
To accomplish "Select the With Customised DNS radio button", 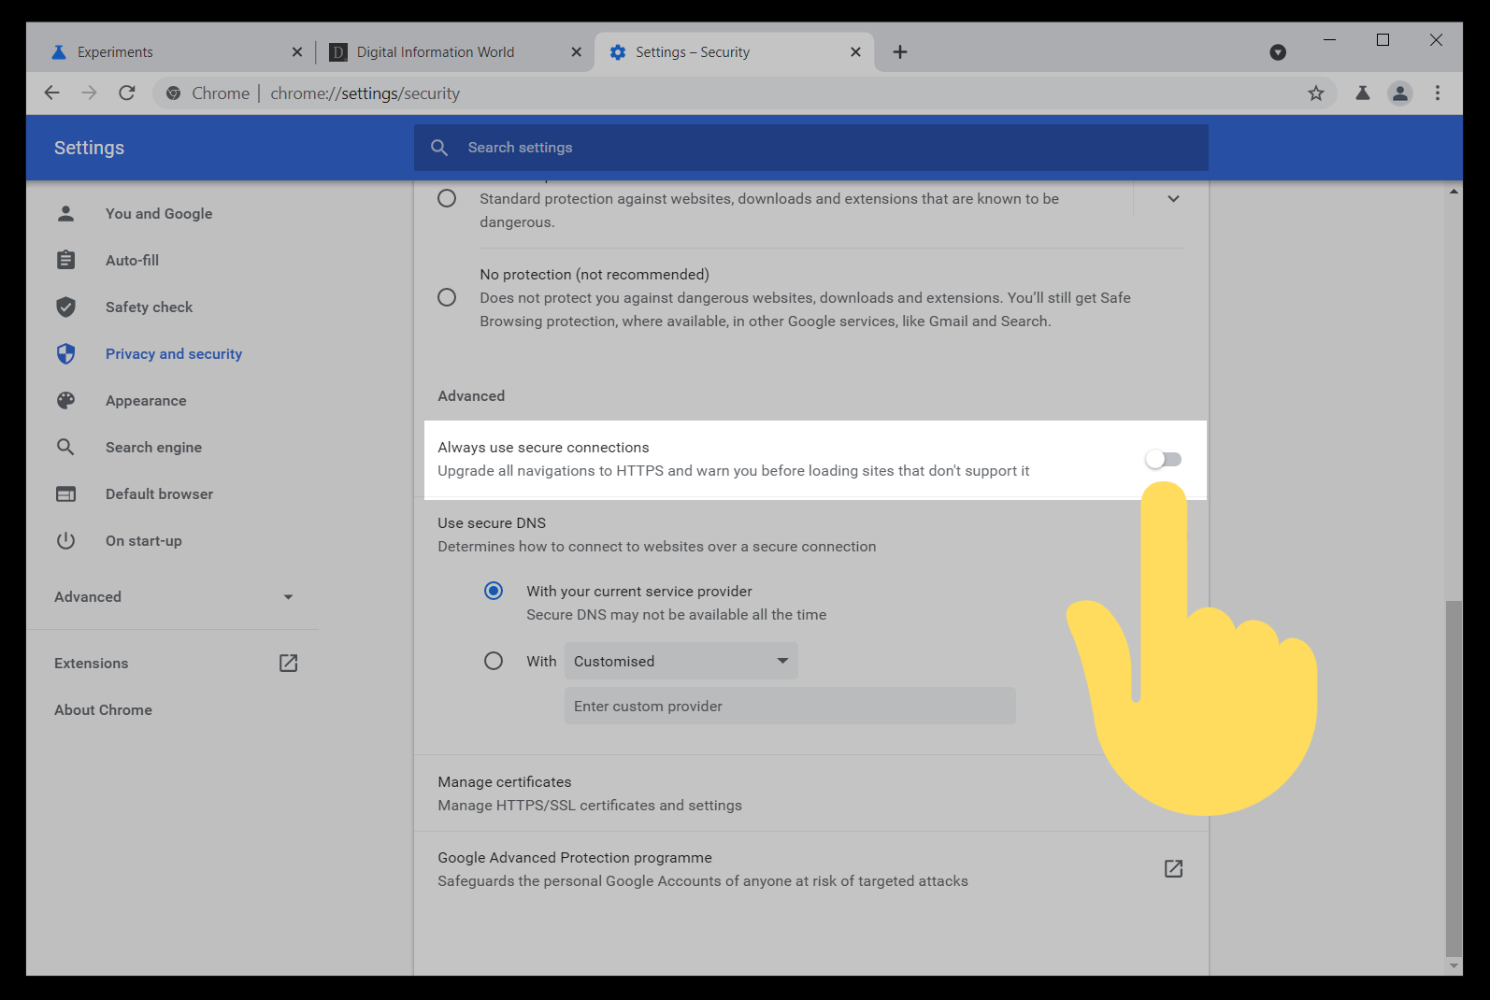I will click(x=494, y=661).
